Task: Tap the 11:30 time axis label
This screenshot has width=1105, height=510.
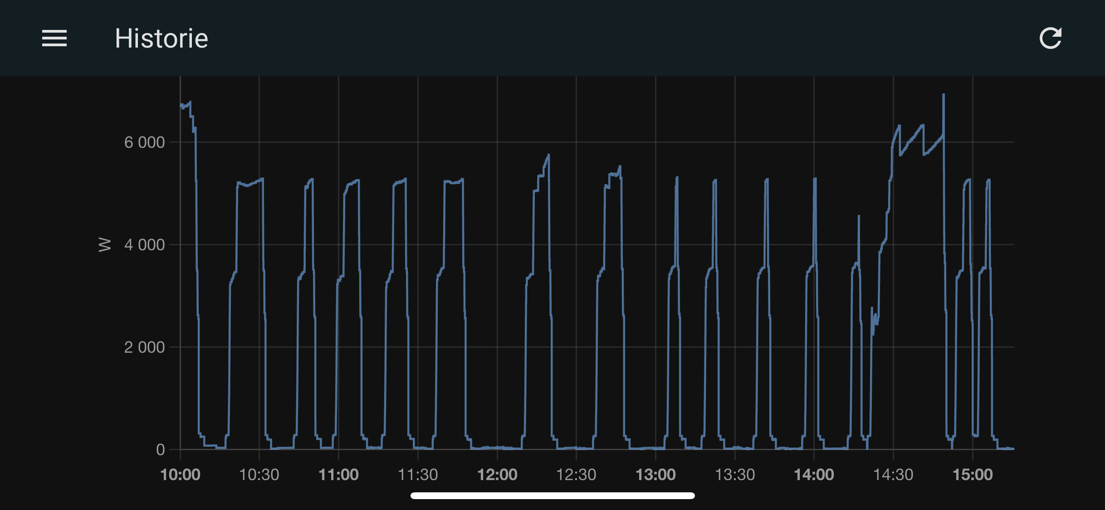Action: [x=418, y=475]
